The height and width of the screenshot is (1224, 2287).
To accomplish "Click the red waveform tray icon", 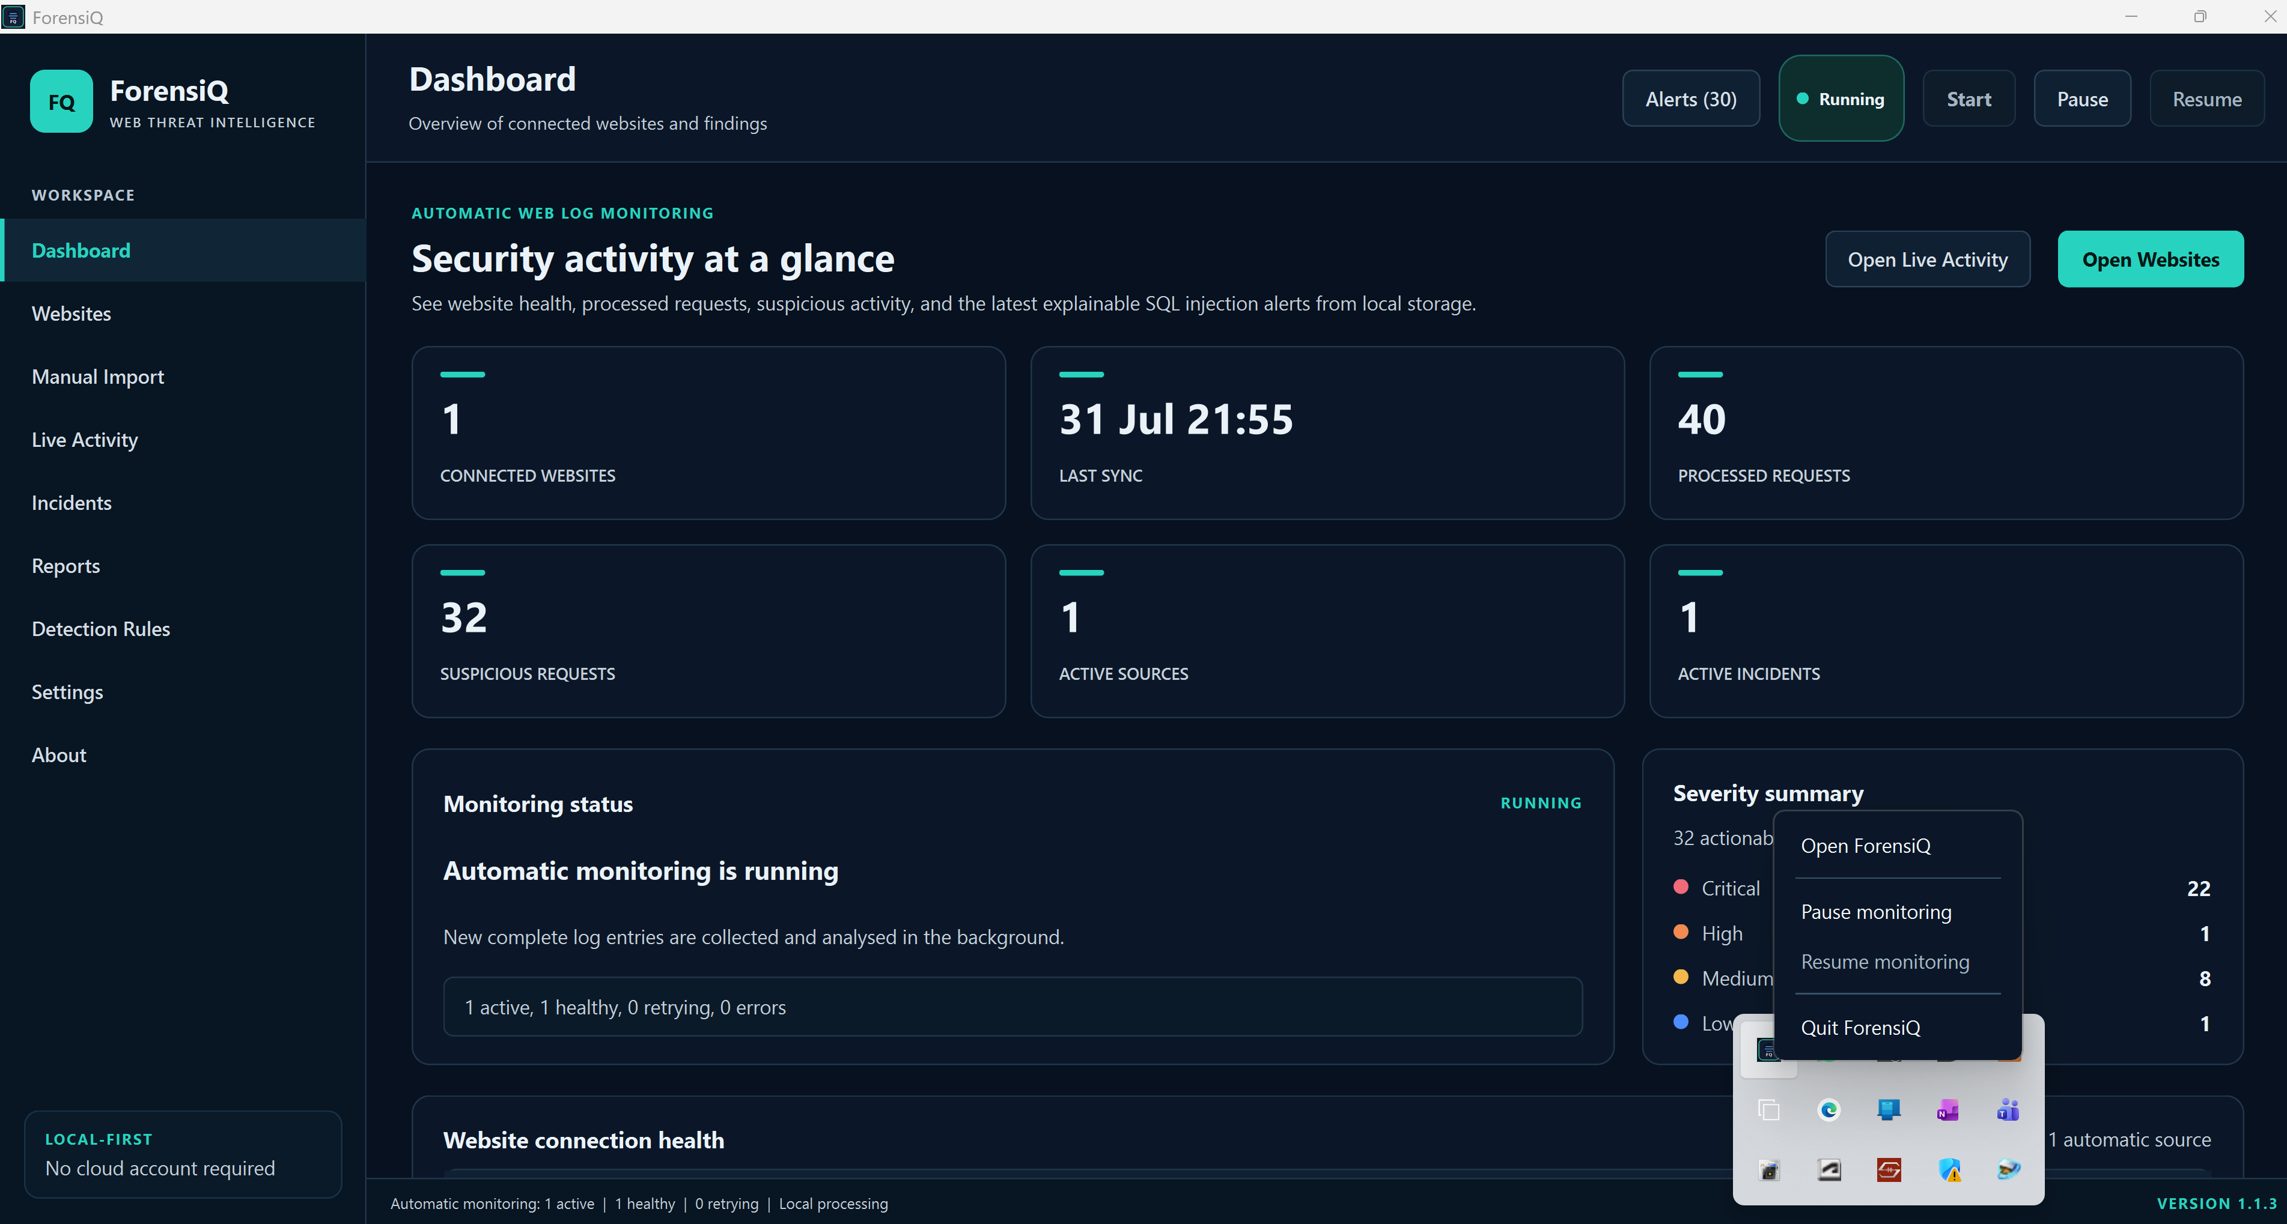I will point(1889,1171).
